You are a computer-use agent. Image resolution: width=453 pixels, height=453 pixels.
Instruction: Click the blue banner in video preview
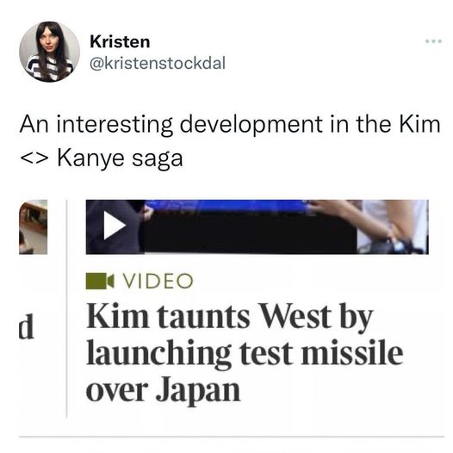pos(226,206)
